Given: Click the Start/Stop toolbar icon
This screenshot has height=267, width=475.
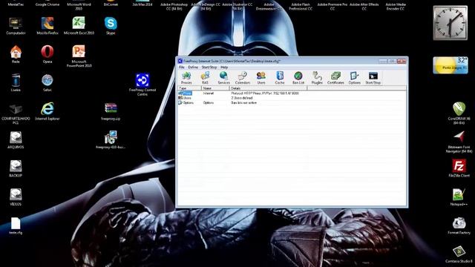Looking at the screenshot, I should (373, 78).
